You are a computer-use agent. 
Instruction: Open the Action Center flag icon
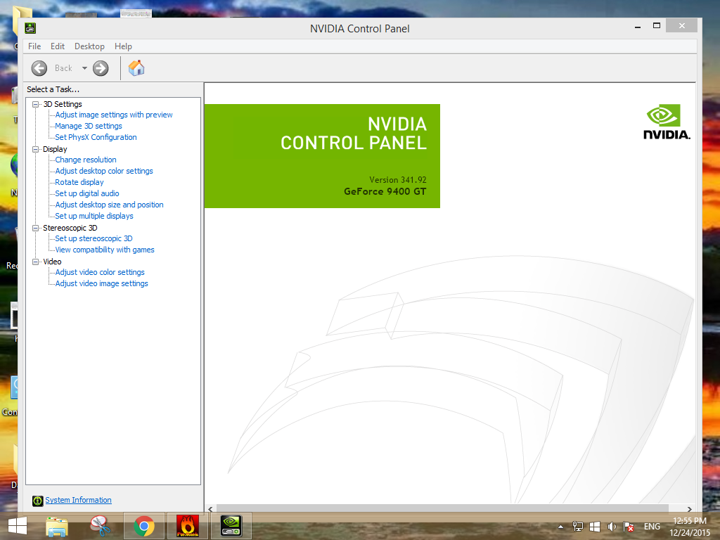pyautogui.click(x=628, y=527)
